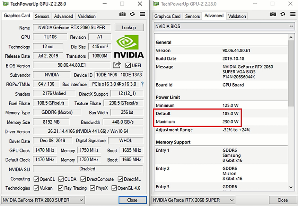The image size is (298, 206).
Task: Click the screenshot camera icon in left window
Action: 122,14
